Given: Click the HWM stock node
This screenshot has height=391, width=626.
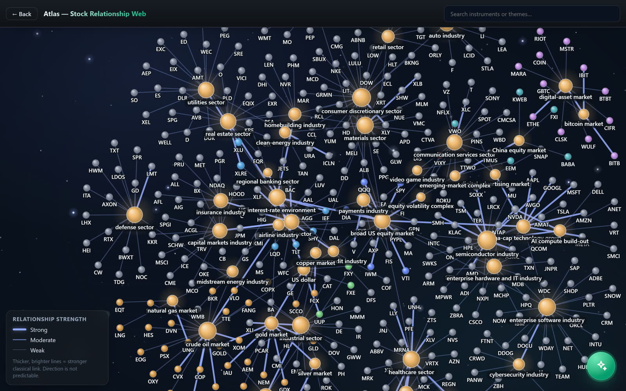Looking at the screenshot, I should (95, 163).
